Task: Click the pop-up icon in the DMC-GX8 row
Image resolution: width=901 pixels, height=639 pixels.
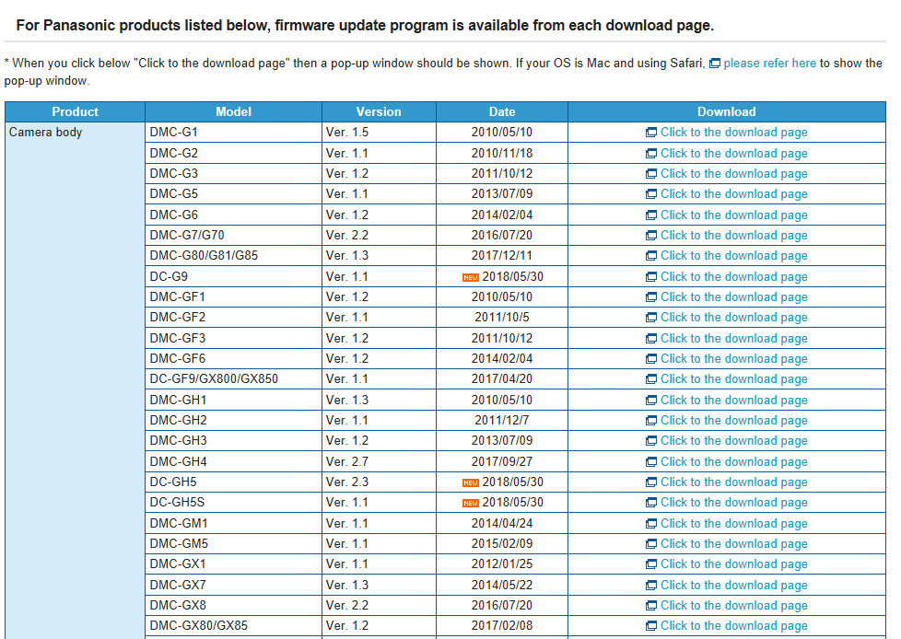Action: click(x=651, y=606)
